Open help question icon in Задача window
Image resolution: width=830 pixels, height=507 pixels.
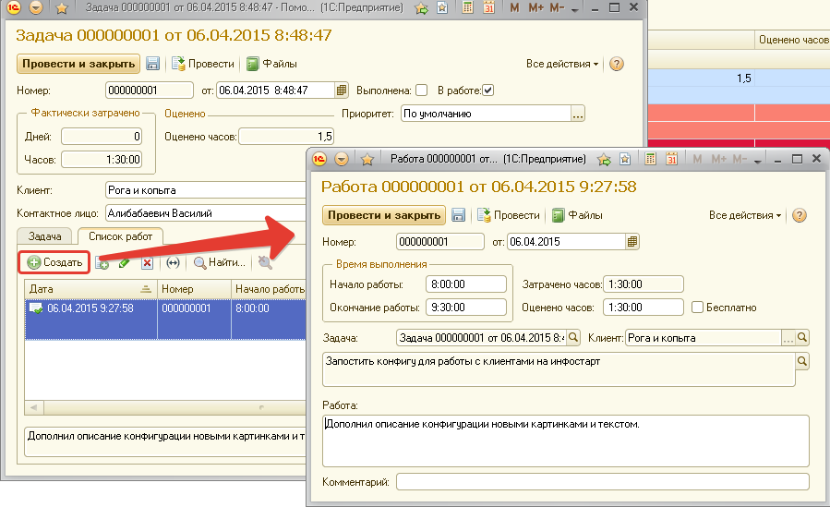tap(616, 64)
